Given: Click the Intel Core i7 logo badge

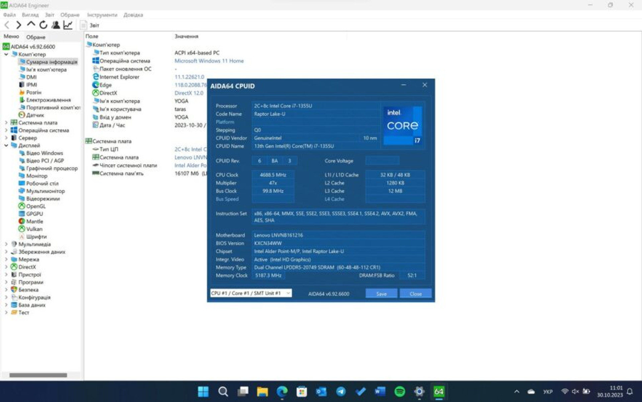Looking at the screenshot, I should point(403,126).
